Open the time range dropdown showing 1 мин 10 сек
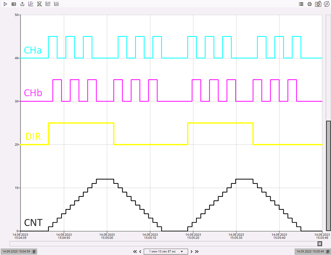This screenshot has width=331, height=255. point(166,251)
